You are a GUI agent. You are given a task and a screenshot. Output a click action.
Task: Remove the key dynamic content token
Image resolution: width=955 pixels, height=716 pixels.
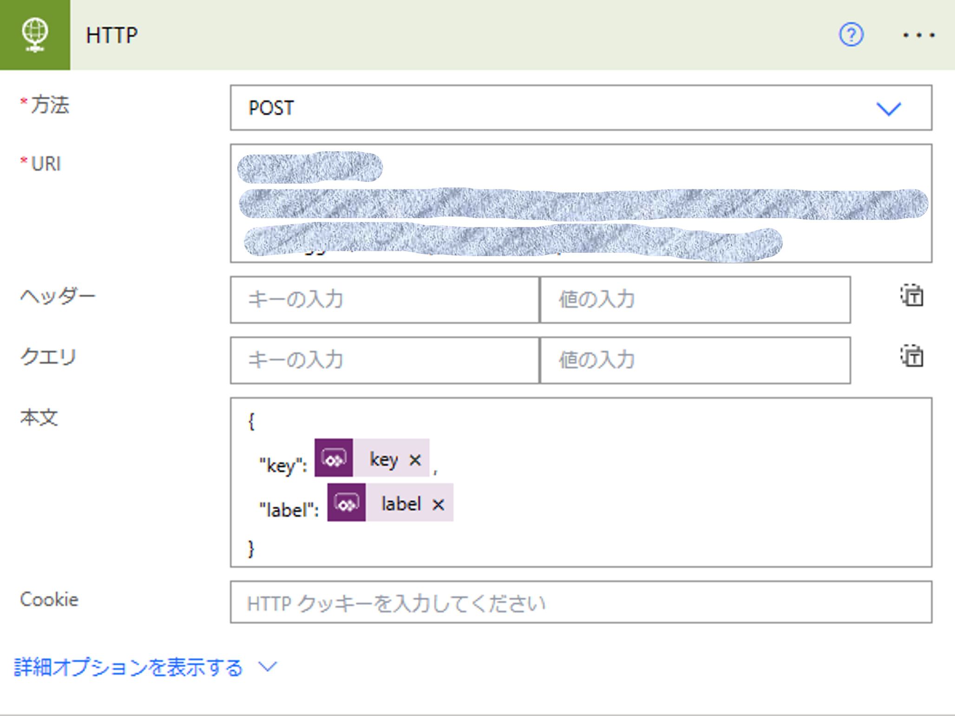point(416,459)
